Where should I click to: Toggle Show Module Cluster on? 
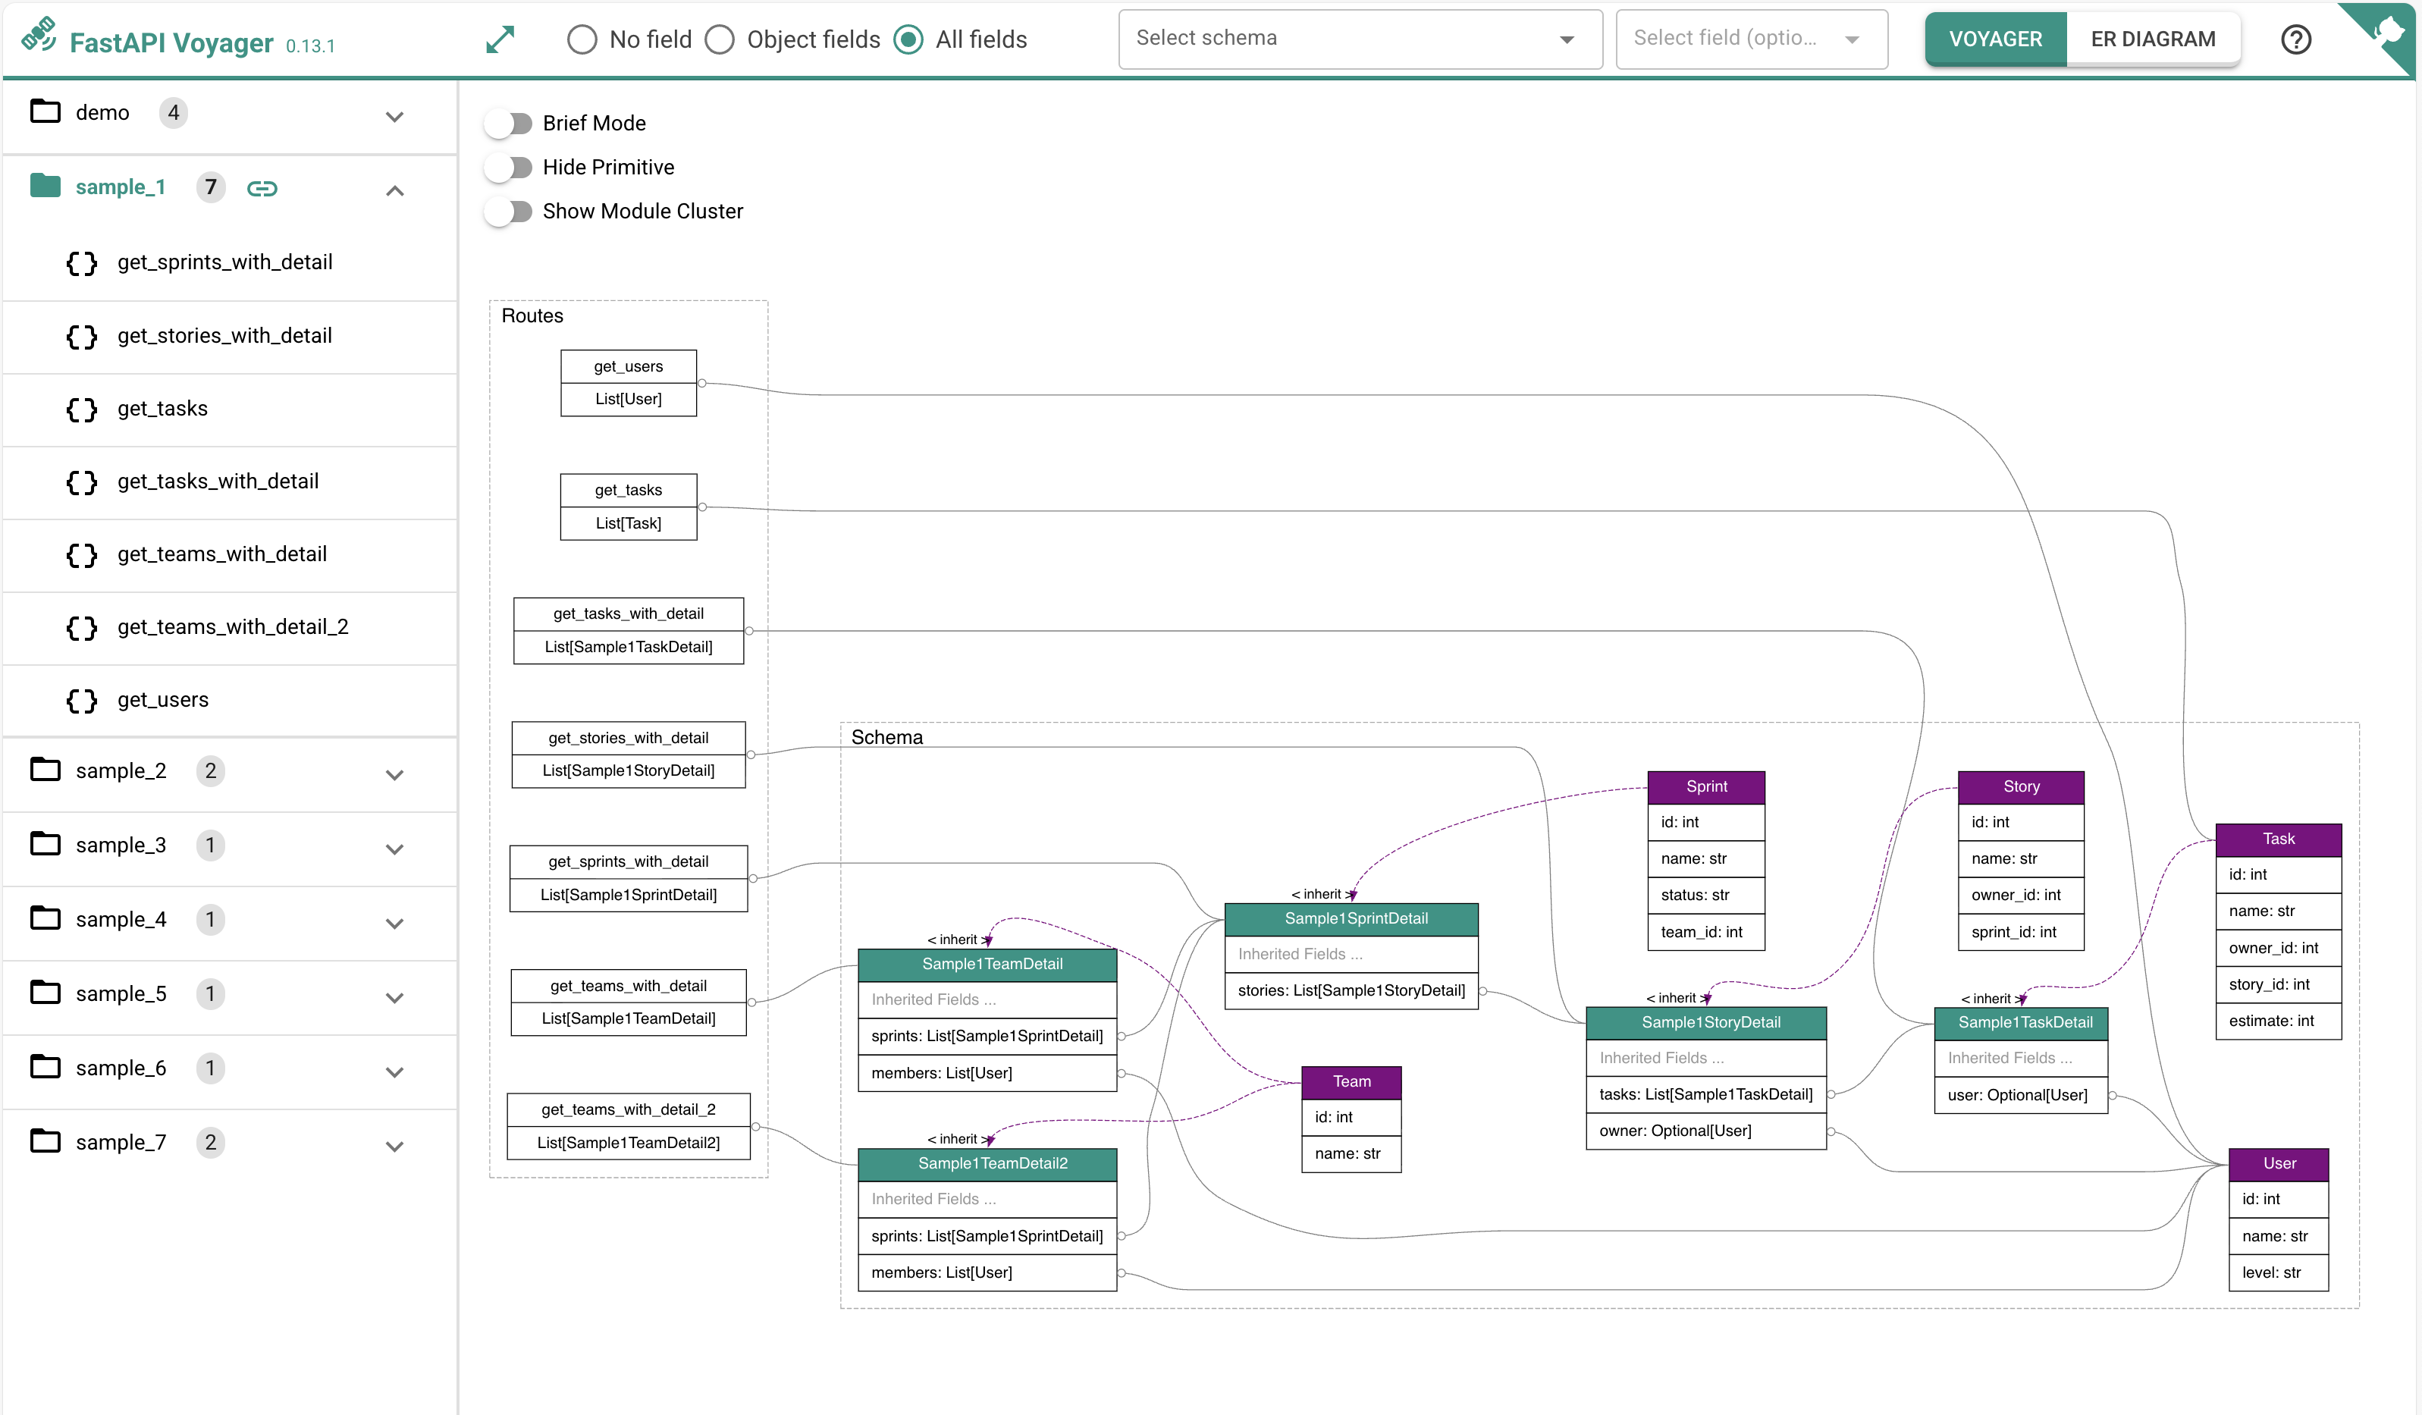[x=510, y=212]
